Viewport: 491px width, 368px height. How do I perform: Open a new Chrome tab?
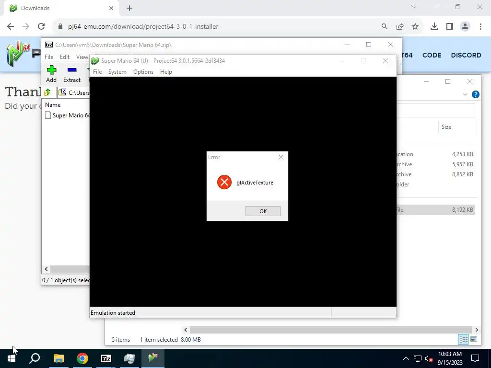[x=129, y=8]
